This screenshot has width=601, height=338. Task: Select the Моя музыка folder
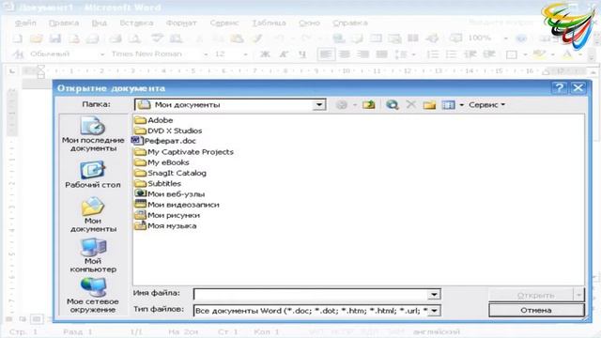(x=166, y=225)
